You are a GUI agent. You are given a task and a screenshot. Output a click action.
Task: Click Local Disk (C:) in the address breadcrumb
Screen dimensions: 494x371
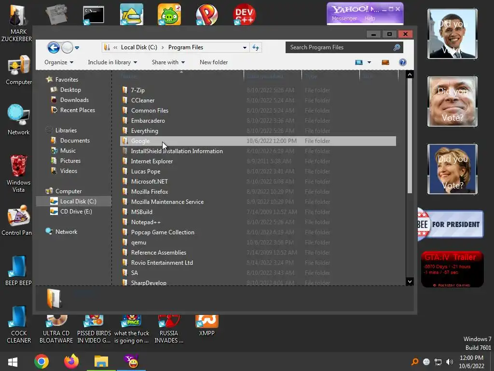[x=139, y=47]
